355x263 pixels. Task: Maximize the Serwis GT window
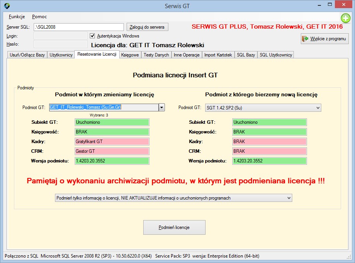click(x=330, y=5)
